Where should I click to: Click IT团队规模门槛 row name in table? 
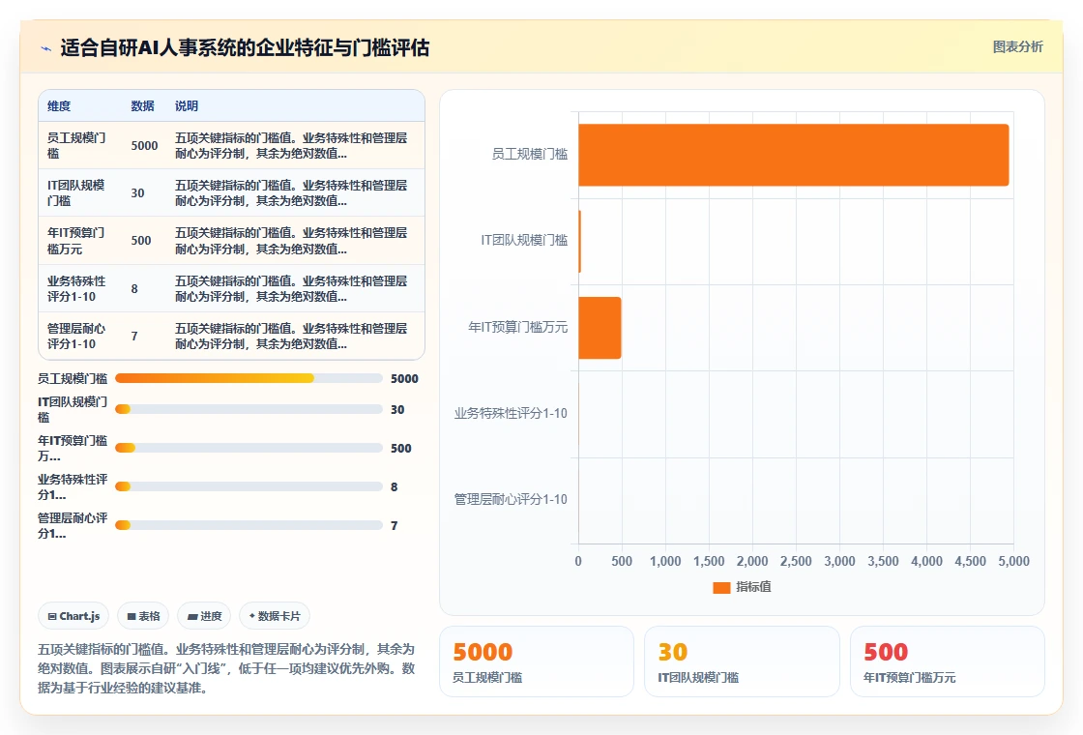pos(76,193)
